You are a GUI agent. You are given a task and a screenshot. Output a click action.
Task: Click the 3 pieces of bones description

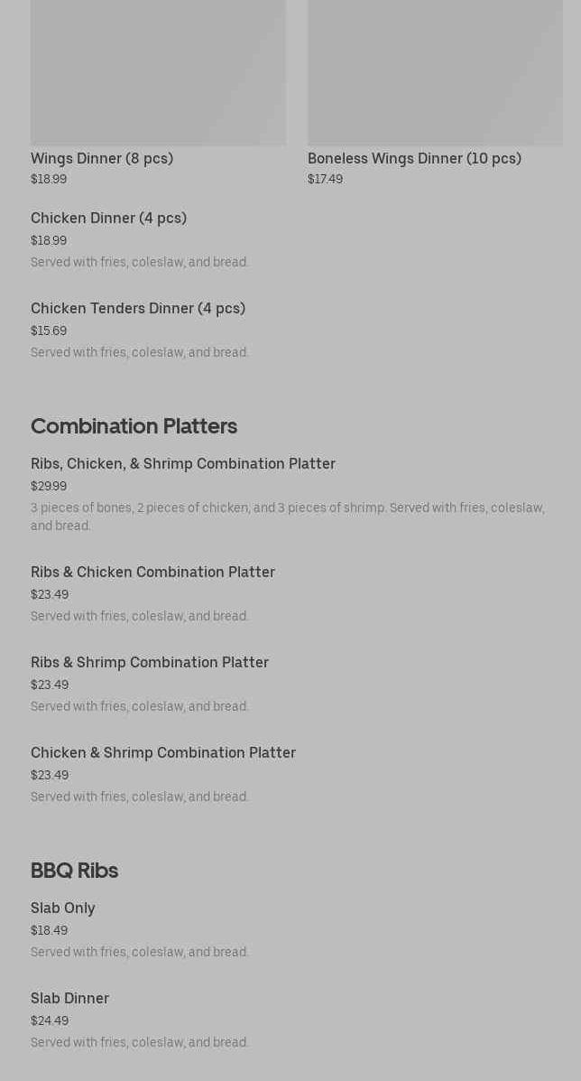[287, 517]
